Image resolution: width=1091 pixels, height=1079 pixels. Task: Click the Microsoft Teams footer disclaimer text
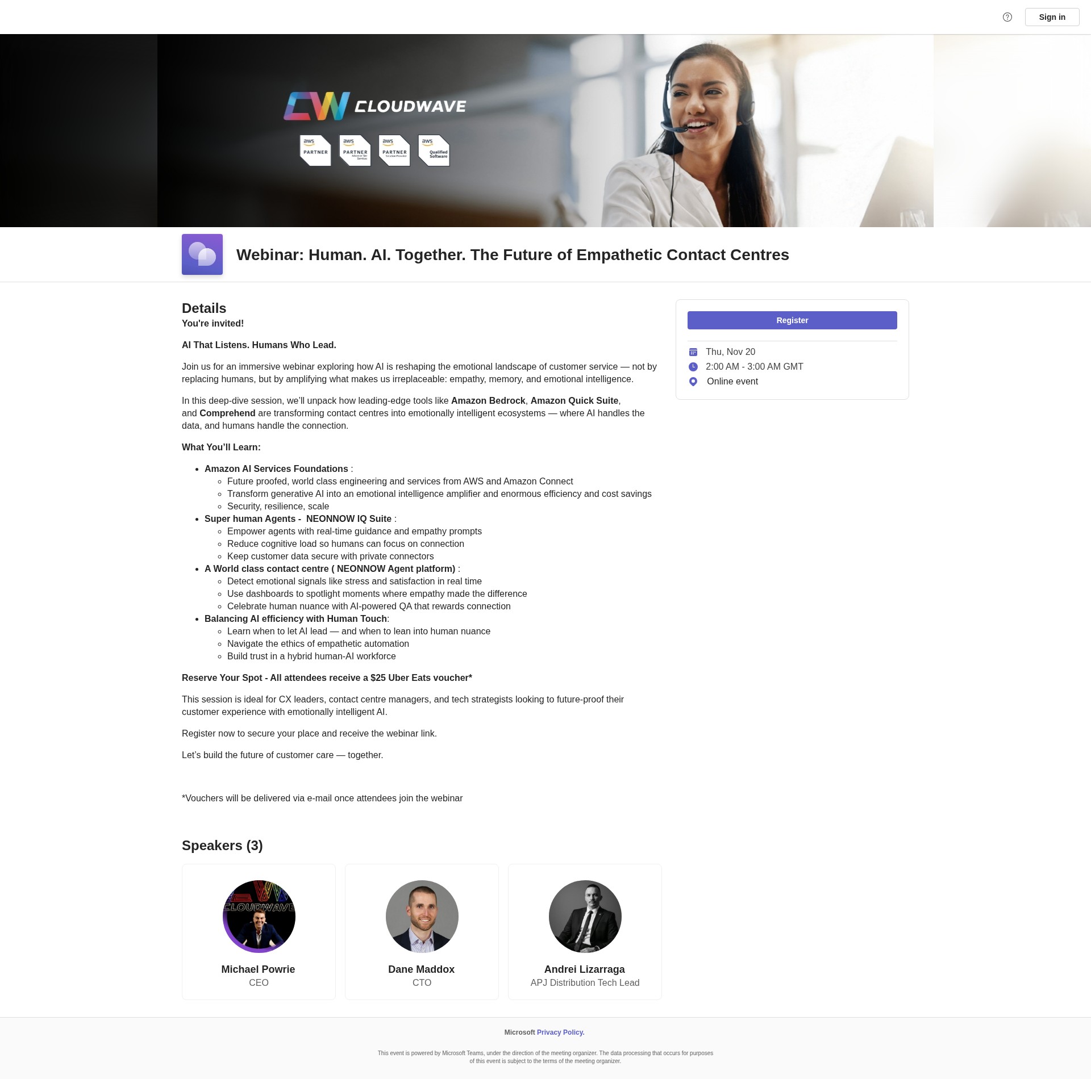coord(545,1057)
